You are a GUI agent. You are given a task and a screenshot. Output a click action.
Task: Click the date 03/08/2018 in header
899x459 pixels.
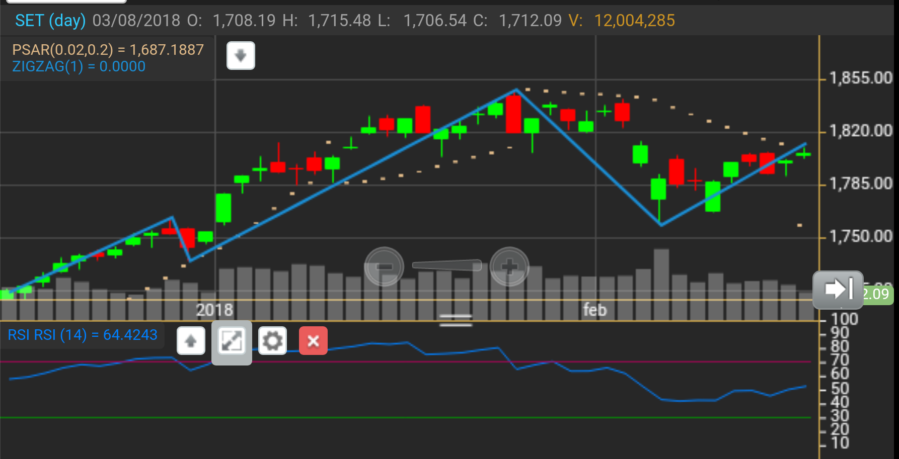[x=136, y=21]
